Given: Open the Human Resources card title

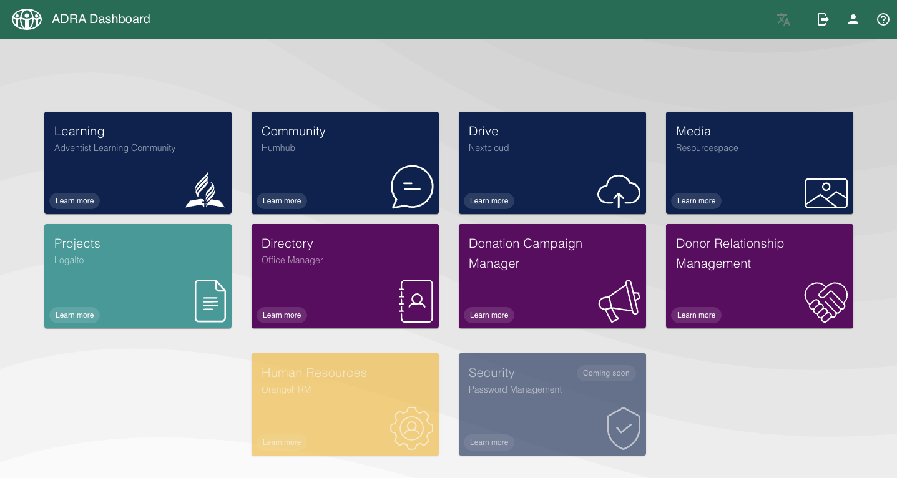Looking at the screenshot, I should [x=314, y=373].
